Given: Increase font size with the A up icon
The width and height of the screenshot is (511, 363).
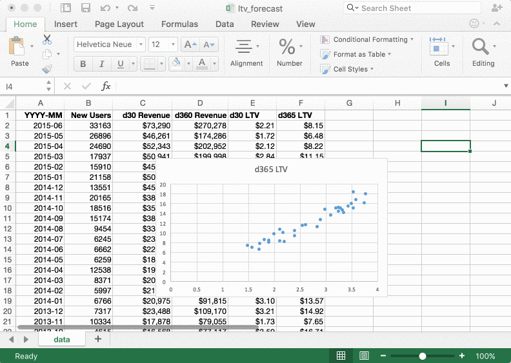Looking at the screenshot, I should click(190, 44).
